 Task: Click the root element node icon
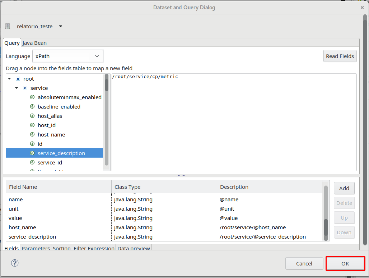pyautogui.click(x=18, y=79)
